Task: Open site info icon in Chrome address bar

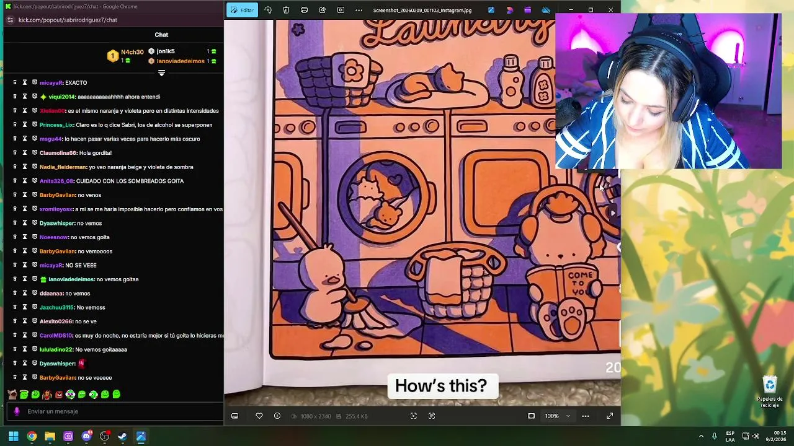Action: [9, 20]
